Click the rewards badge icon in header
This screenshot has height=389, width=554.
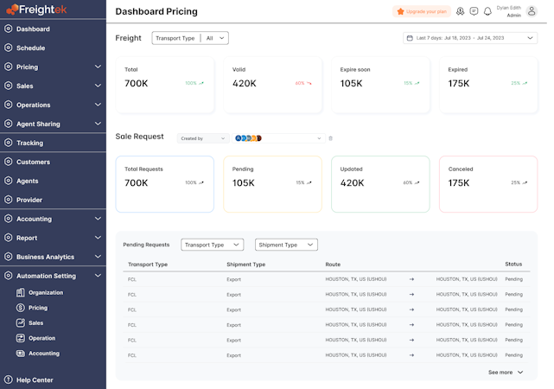(x=461, y=11)
